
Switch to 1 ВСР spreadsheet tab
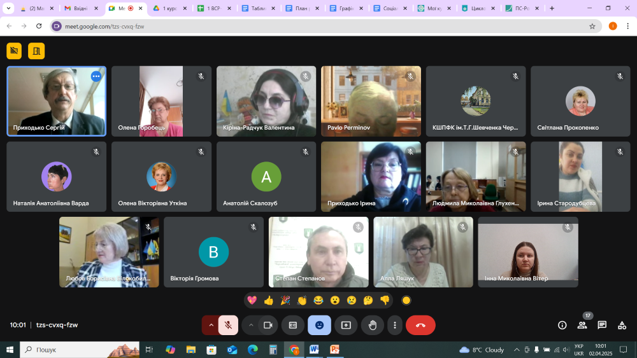point(213,8)
